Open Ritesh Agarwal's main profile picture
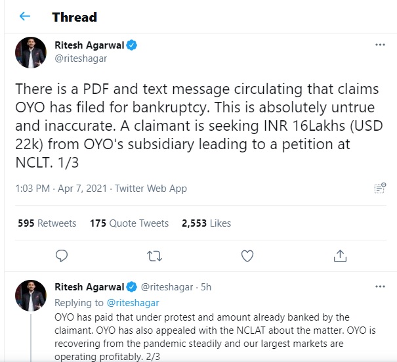Viewport: 397px width, 362px height. click(x=31, y=53)
